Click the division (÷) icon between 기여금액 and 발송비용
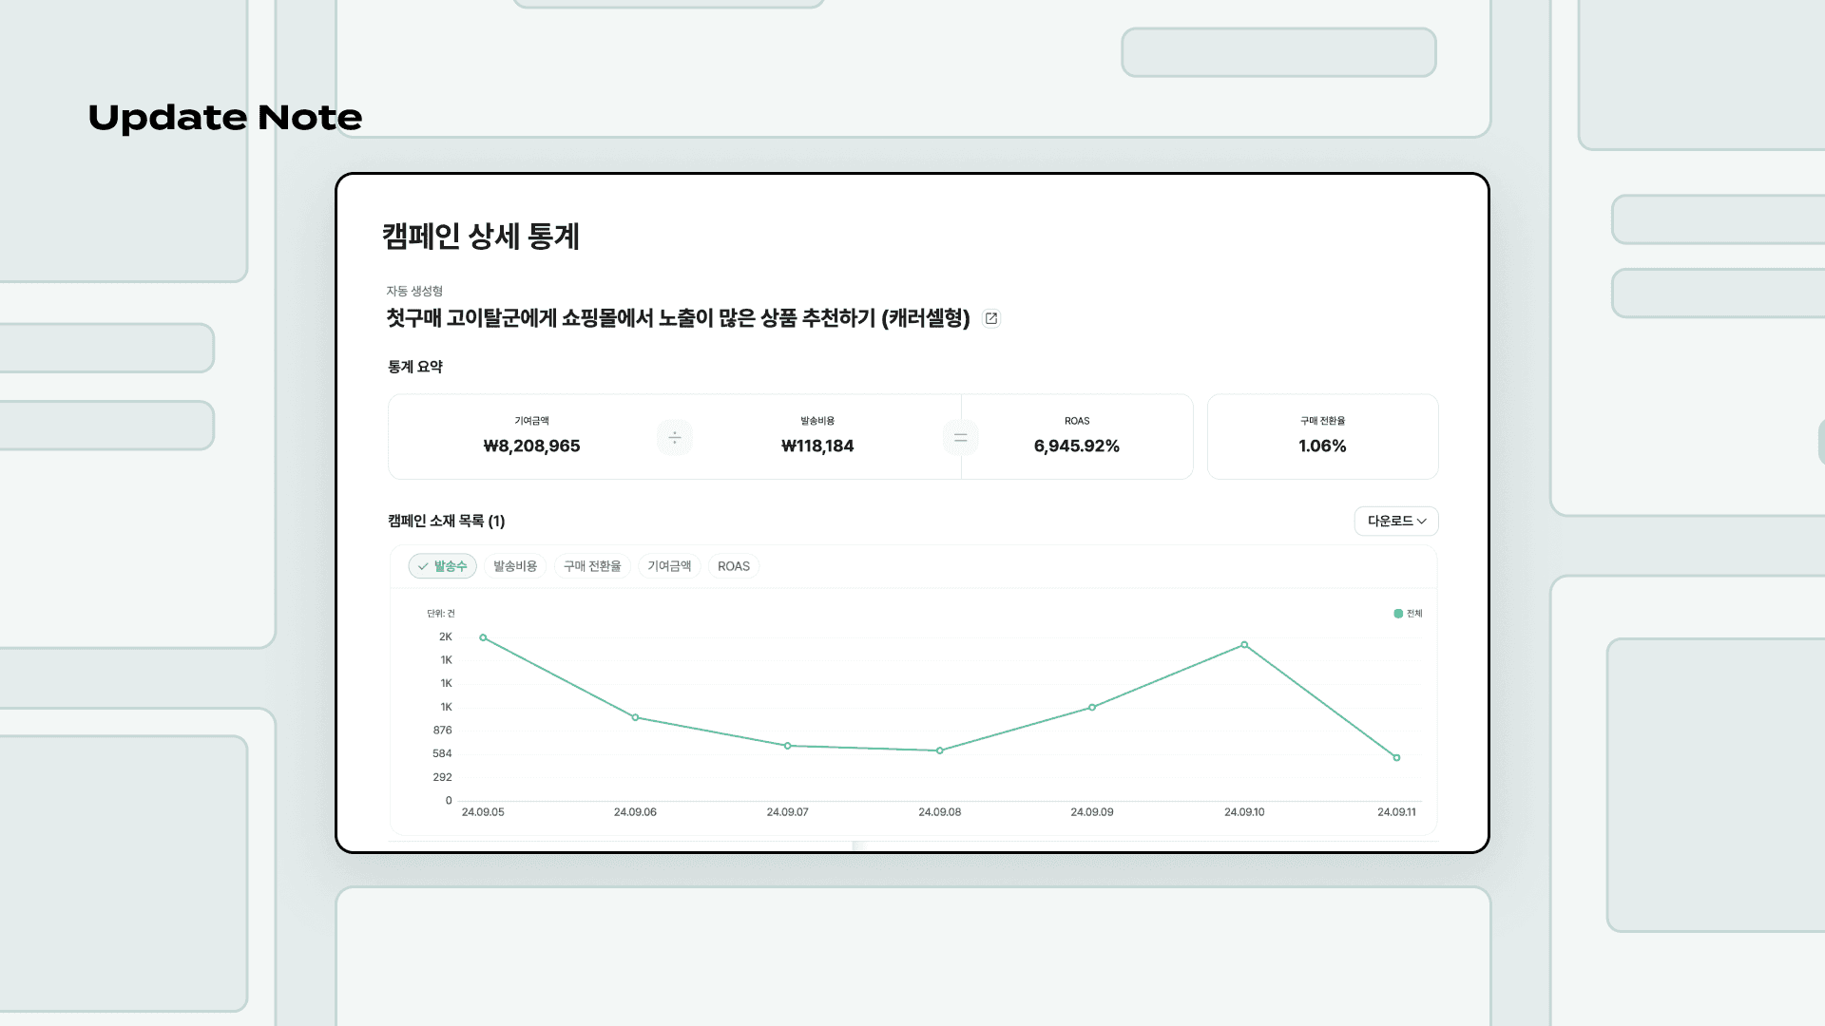 [675, 437]
